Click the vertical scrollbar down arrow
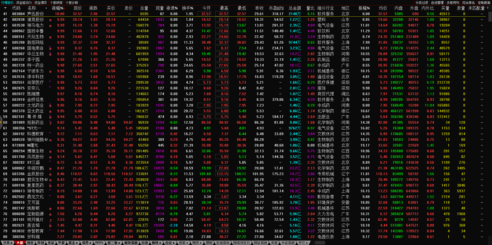492x245 pixels. click(490, 238)
